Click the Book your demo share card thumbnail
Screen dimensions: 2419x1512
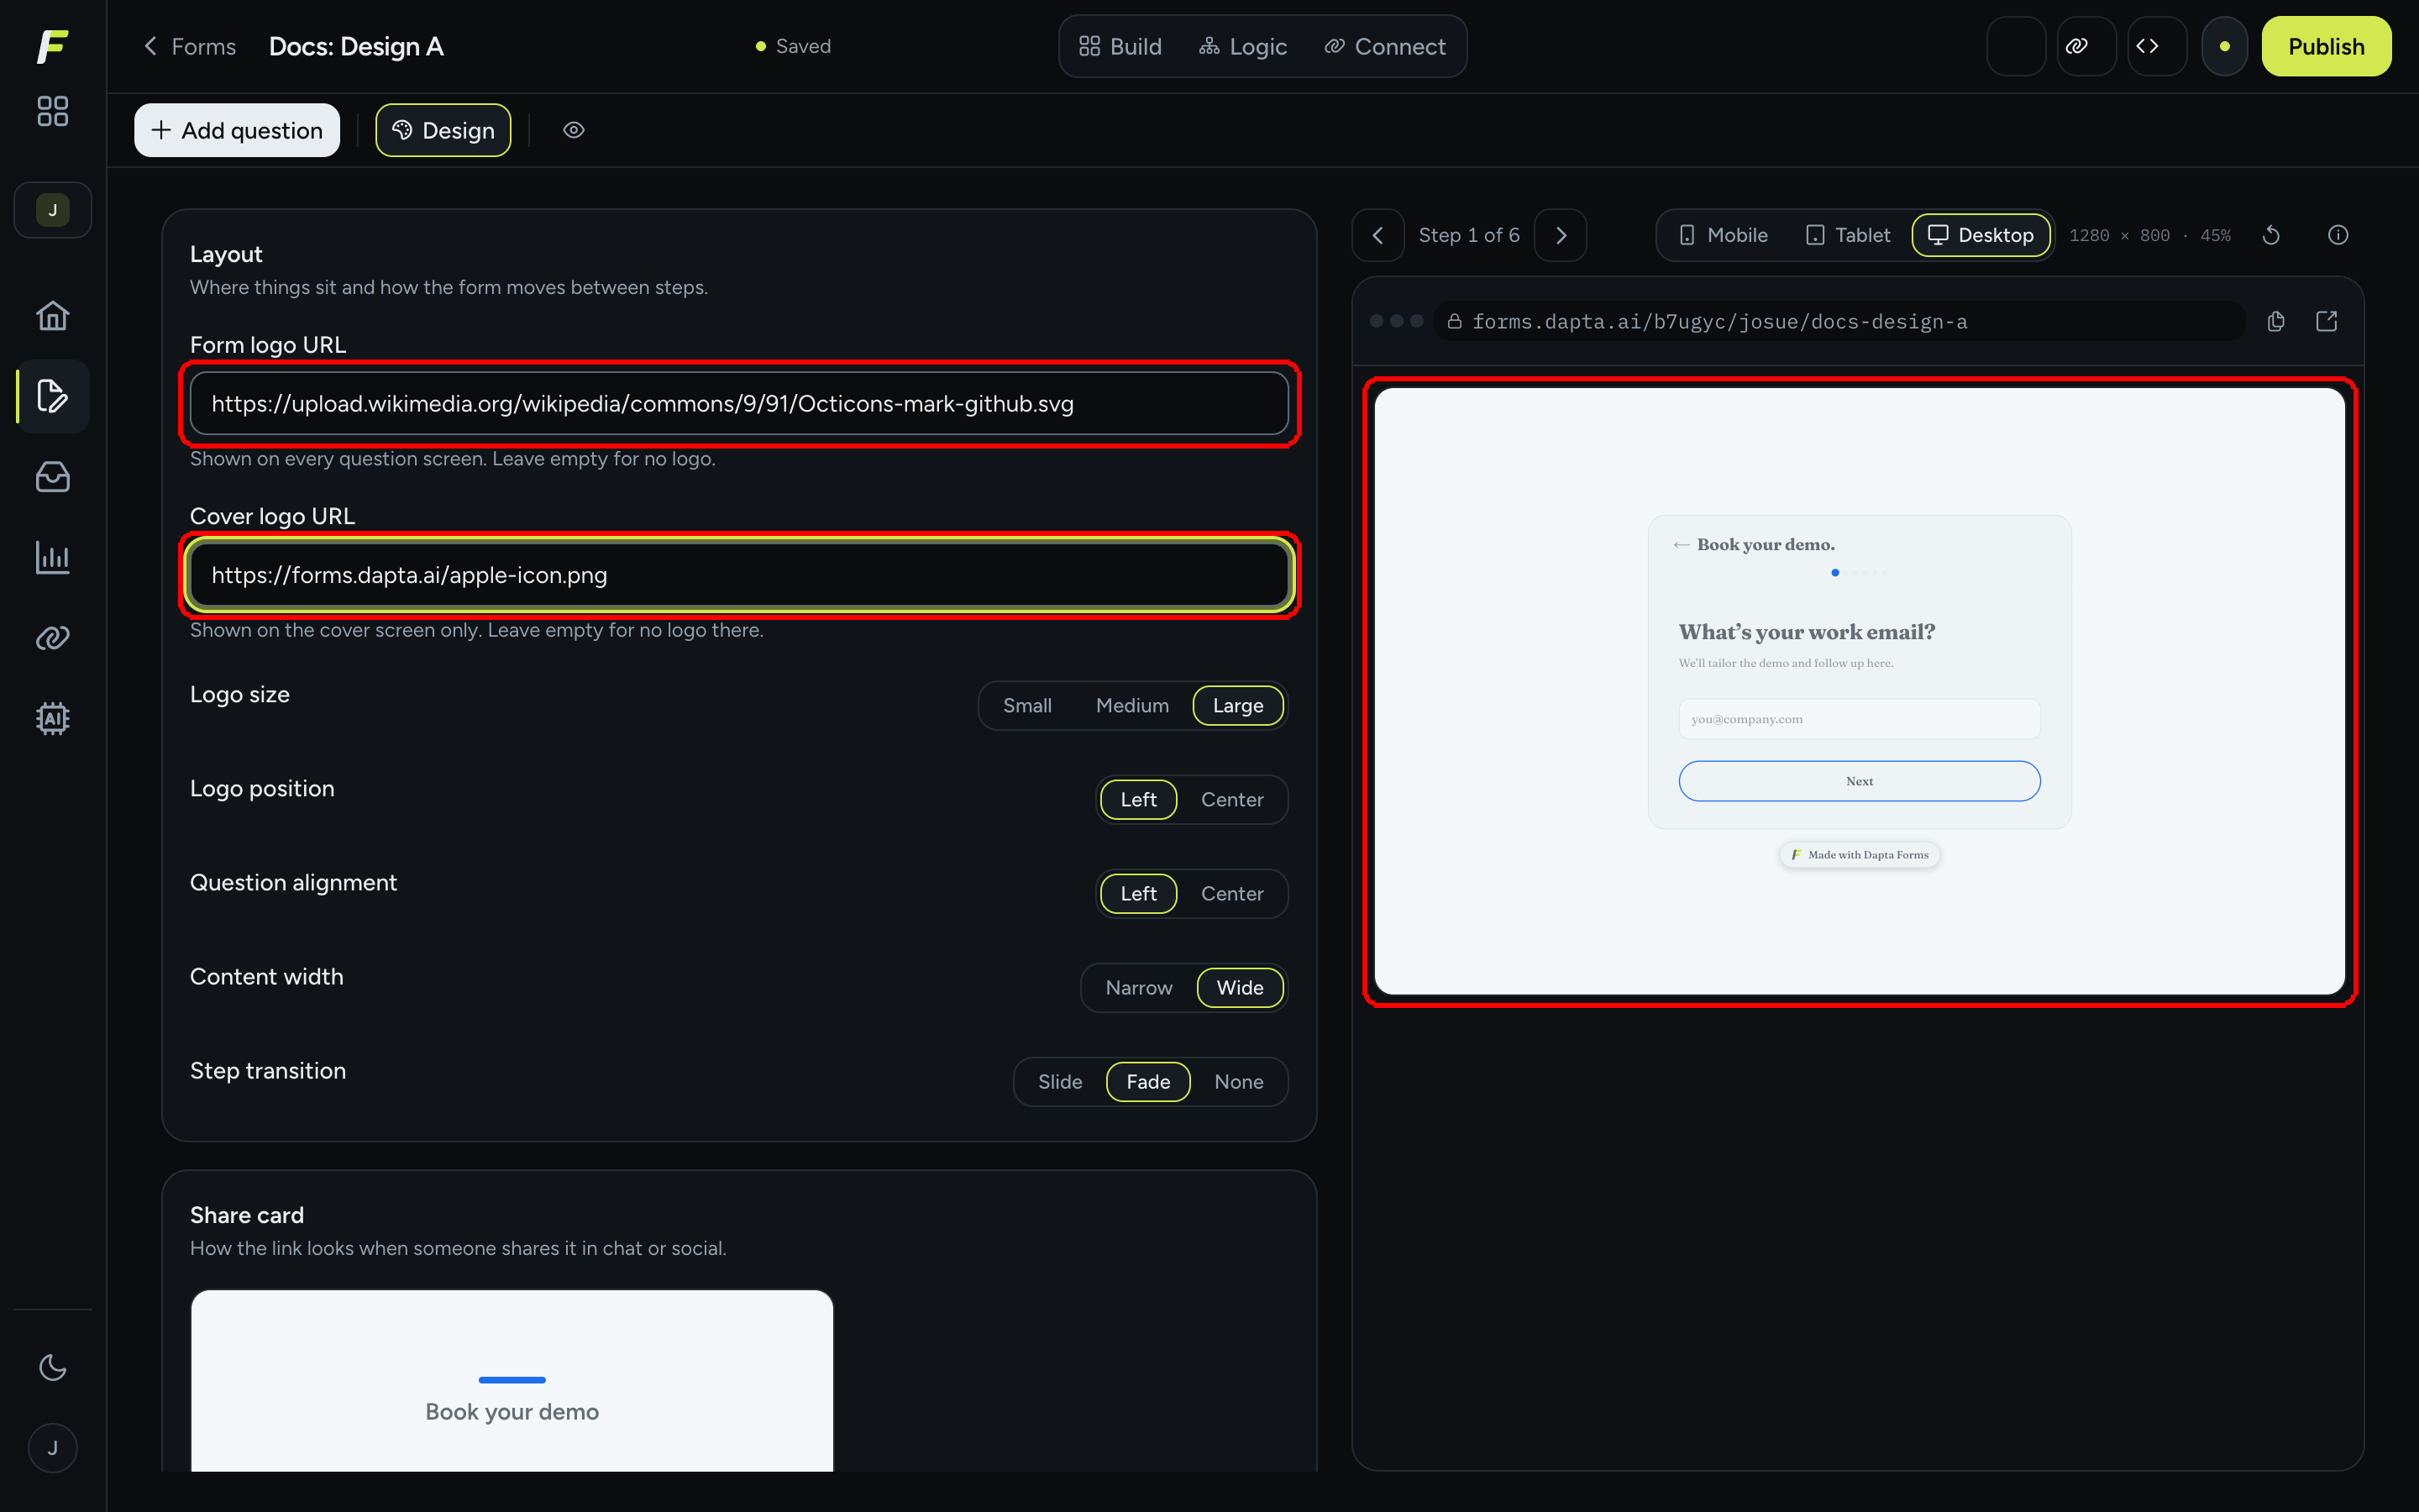(512, 1381)
